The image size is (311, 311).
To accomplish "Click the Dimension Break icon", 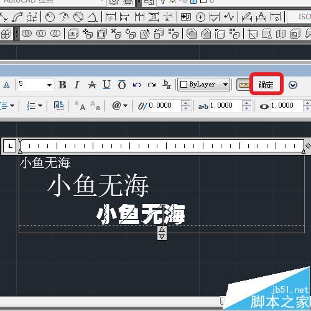I will [168, 17].
